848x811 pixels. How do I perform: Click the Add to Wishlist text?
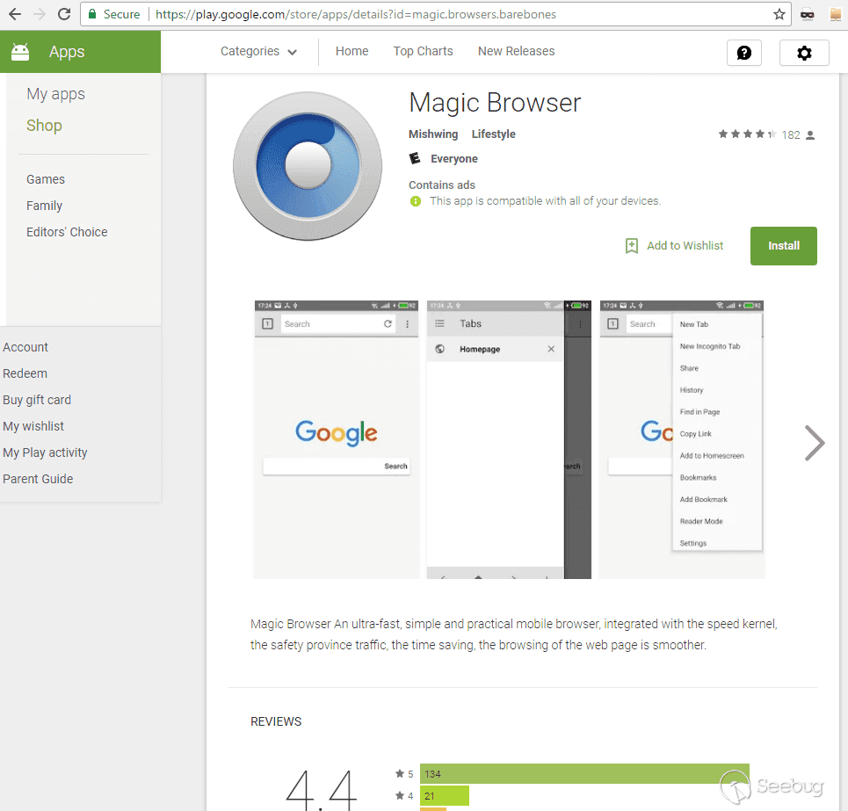click(685, 245)
